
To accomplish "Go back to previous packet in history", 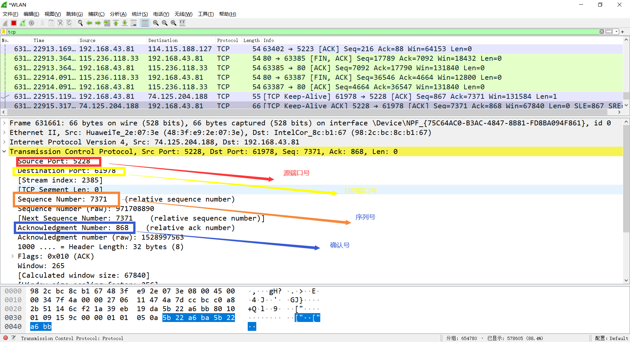I will point(89,23).
